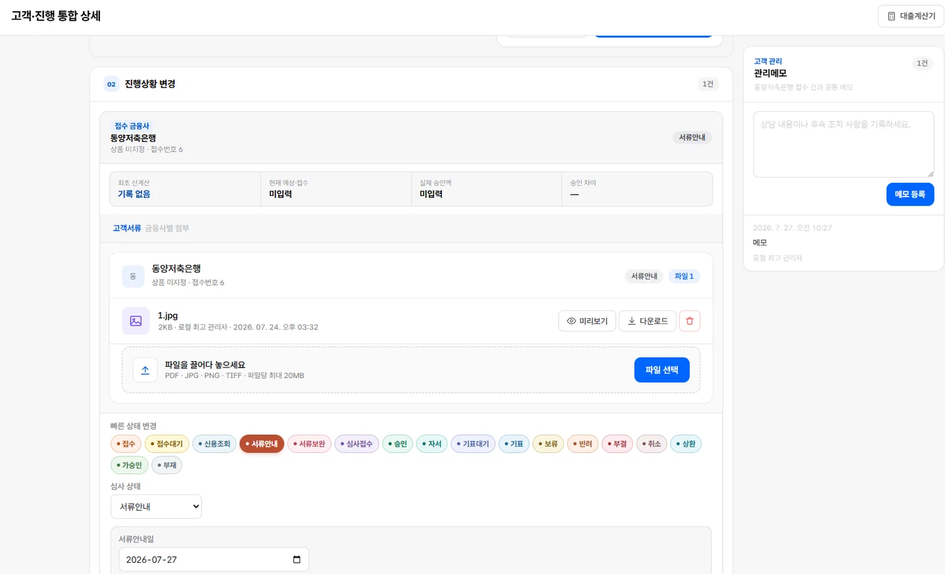
Task: Click the 고객·진행 통합 상세 page title
Action: tap(56, 16)
